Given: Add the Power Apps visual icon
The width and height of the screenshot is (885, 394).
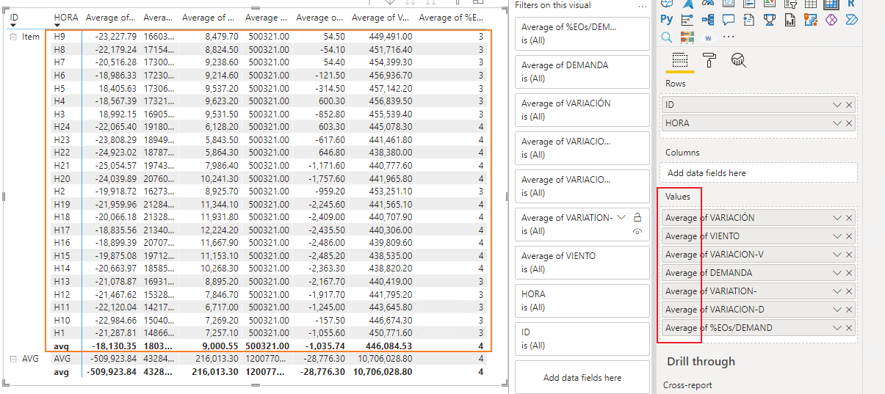Looking at the screenshot, I should pyautogui.click(x=831, y=20).
